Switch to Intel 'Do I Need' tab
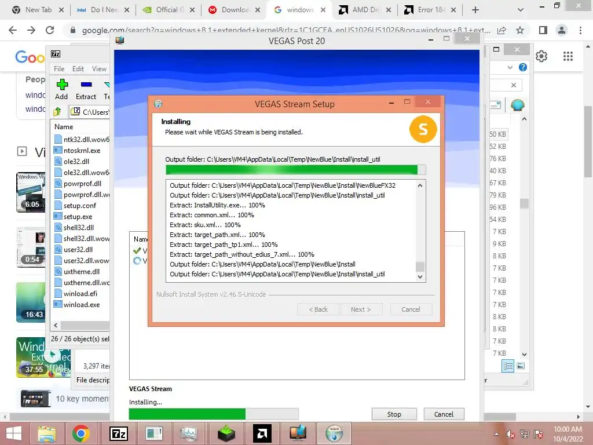 pyautogui.click(x=103, y=10)
